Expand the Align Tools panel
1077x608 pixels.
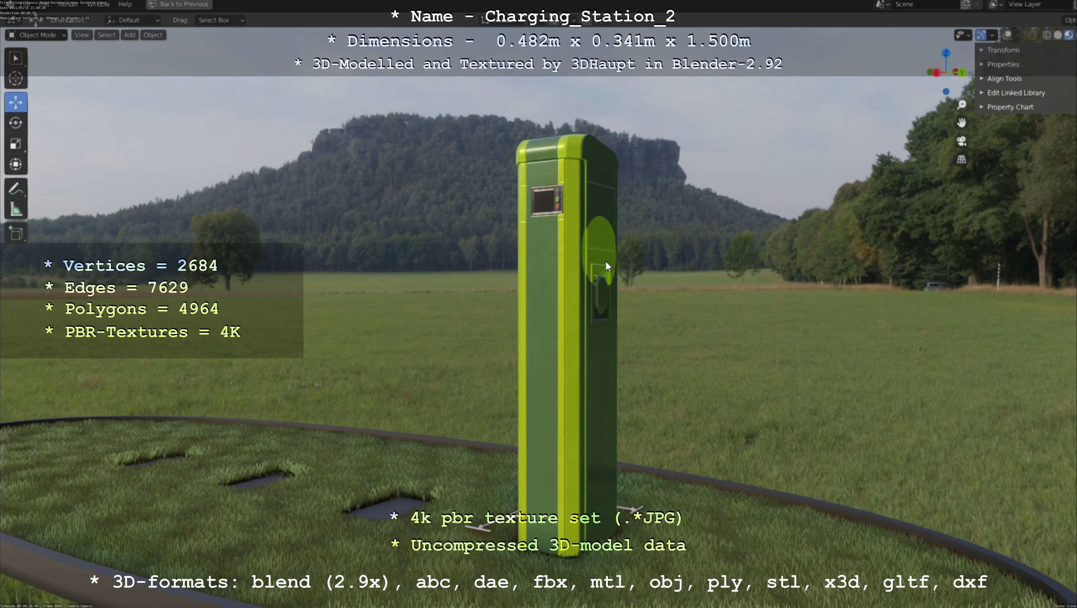[x=1004, y=78]
